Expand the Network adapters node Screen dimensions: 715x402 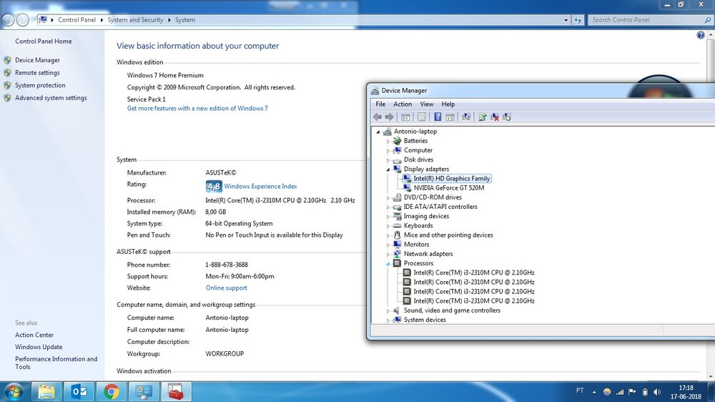[x=388, y=254]
